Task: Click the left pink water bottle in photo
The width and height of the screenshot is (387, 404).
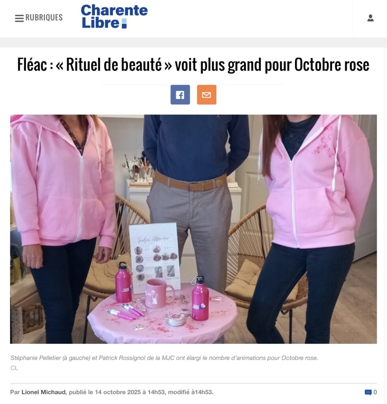Action: point(124,282)
